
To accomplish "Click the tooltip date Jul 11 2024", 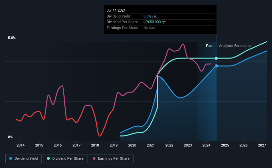I will (116, 10).
